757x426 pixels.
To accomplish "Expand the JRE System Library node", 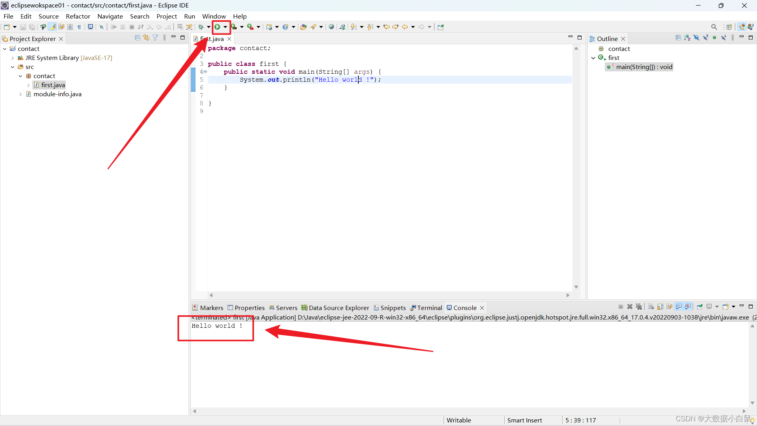I will (x=13, y=58).
